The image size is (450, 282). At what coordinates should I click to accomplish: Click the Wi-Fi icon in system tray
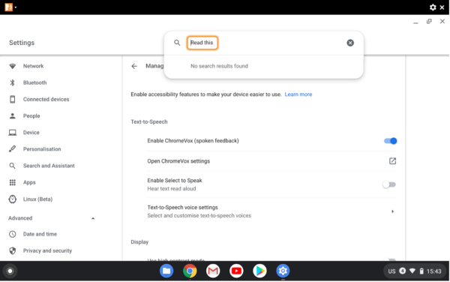click(412, 271)
